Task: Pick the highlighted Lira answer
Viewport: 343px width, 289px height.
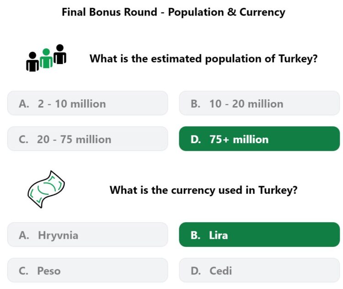Action: click(259, 235)
